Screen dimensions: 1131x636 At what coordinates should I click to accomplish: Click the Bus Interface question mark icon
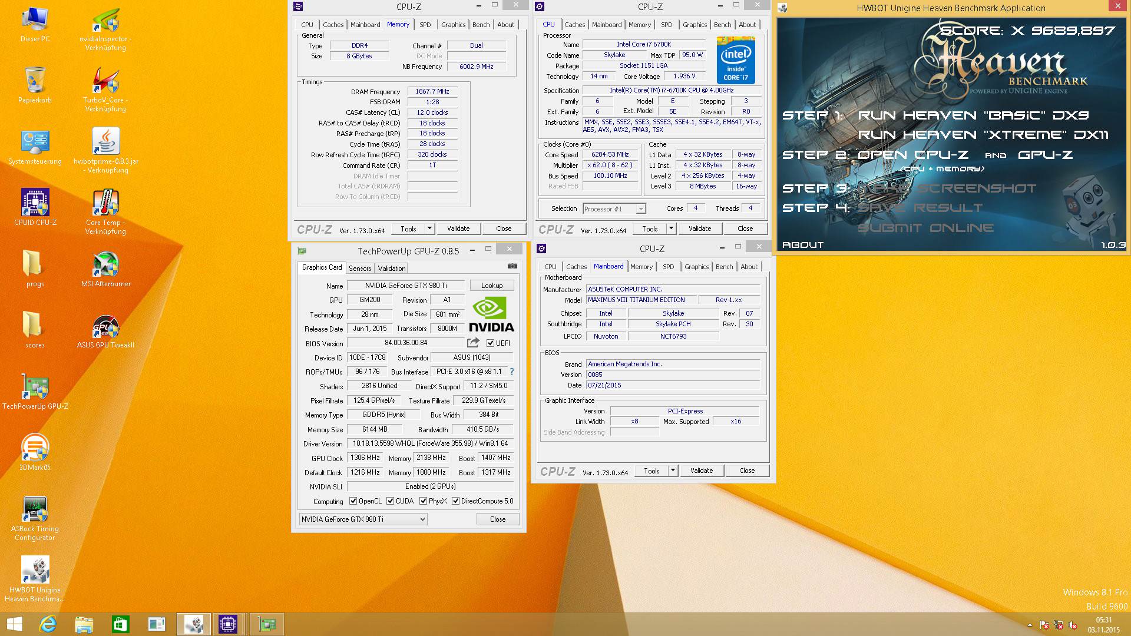point(512,372)
